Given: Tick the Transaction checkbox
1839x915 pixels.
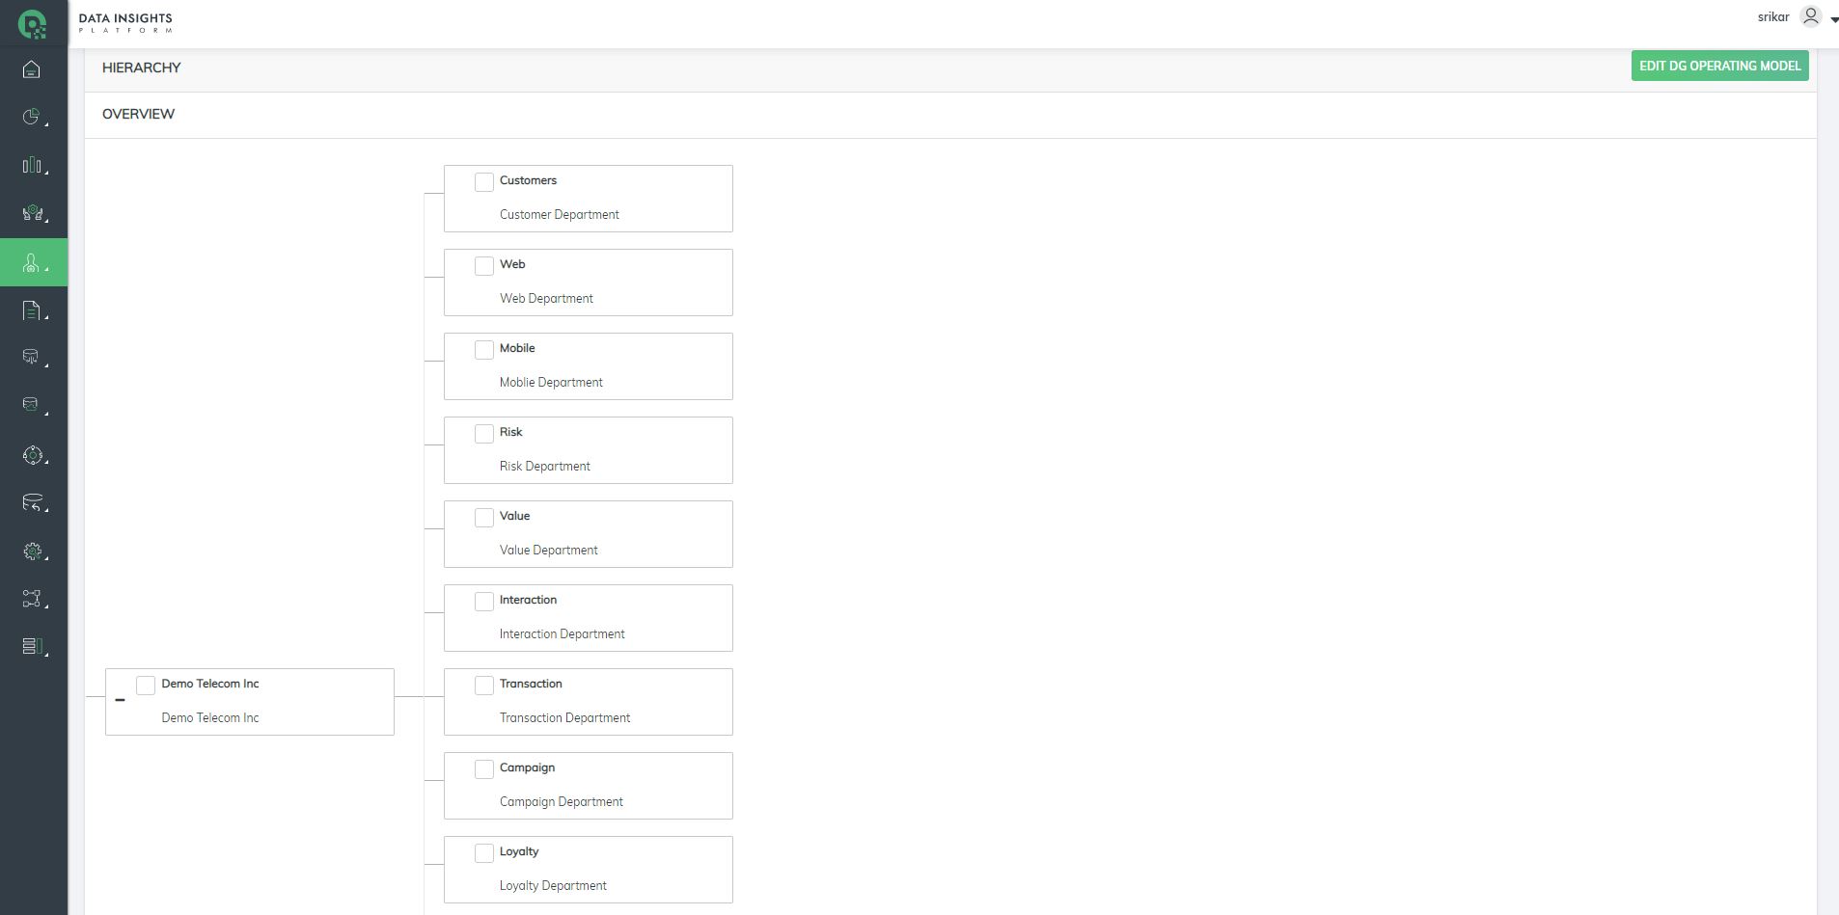Looking at the screenshot, I should 484,686.
